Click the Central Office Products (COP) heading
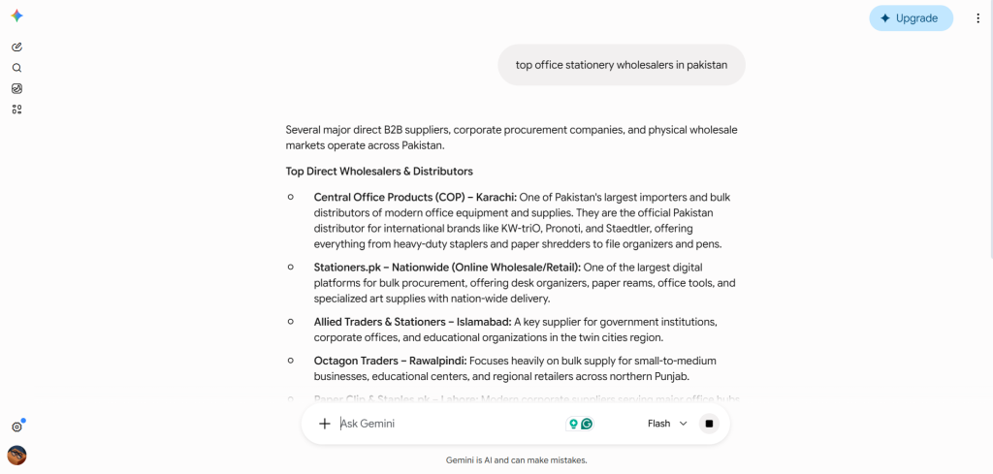 [415, 197]
